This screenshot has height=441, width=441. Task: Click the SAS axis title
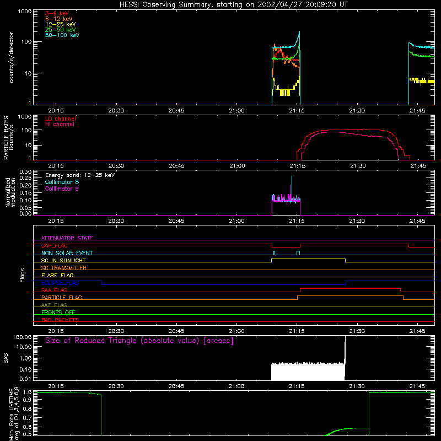pyautogui.click(x=6, y=358)
